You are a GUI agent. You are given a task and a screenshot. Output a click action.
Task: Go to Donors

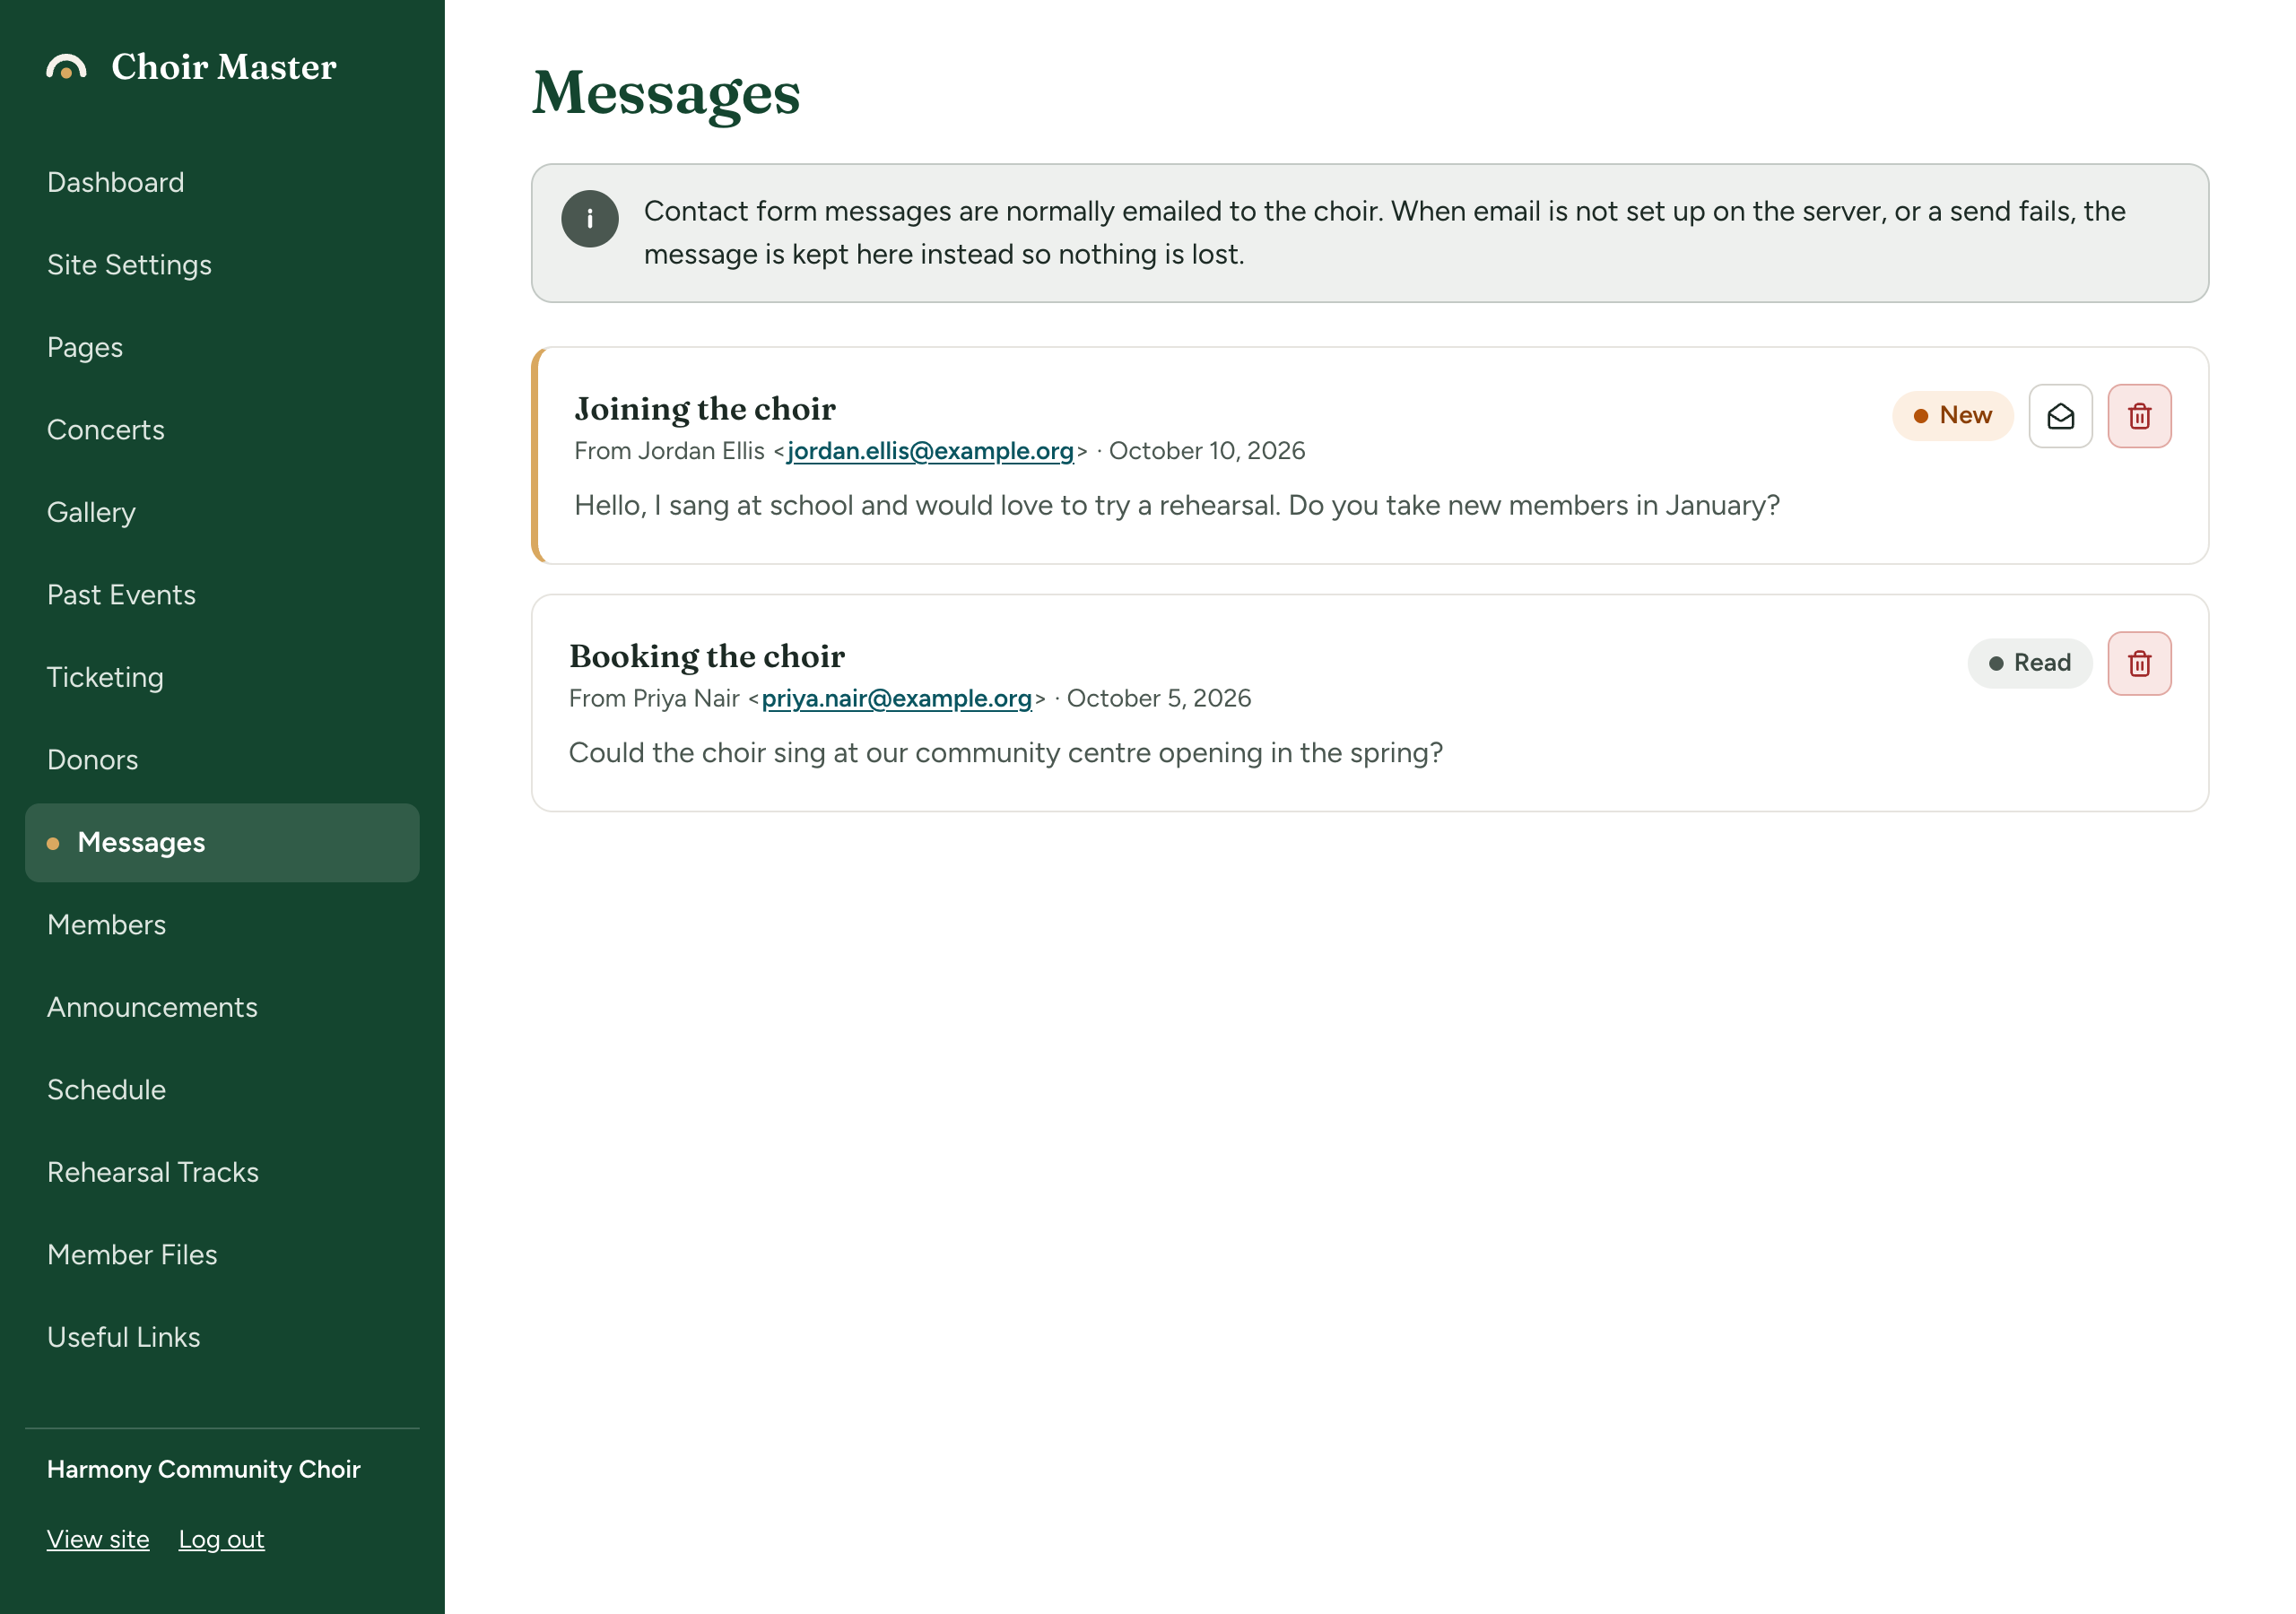pyautogui.click(x=222, y=760)
